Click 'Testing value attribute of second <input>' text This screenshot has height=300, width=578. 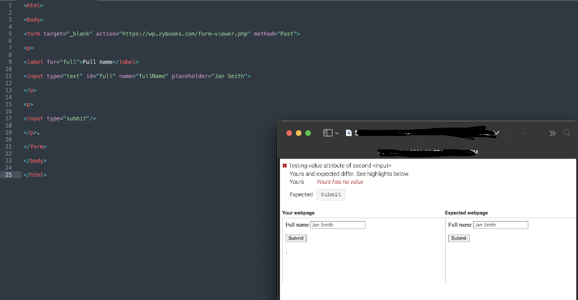(340, 166)
